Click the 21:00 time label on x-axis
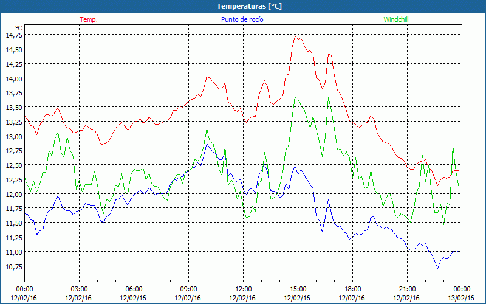This screenshot has height=304, width=486. pyautogui.click(x=407, y=289)
